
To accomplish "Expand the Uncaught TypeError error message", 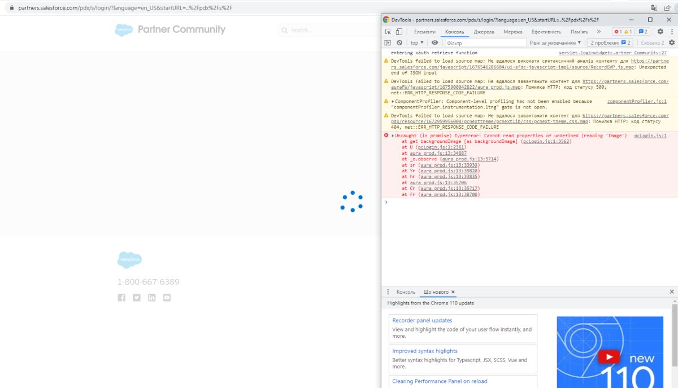I will (393, 136).
